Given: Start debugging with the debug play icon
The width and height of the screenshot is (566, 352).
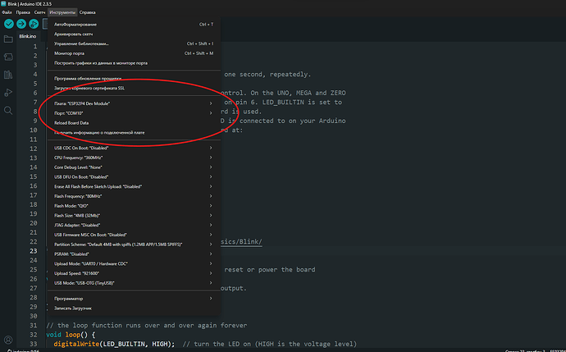Looking at the screenshot, I should [34, 24].
